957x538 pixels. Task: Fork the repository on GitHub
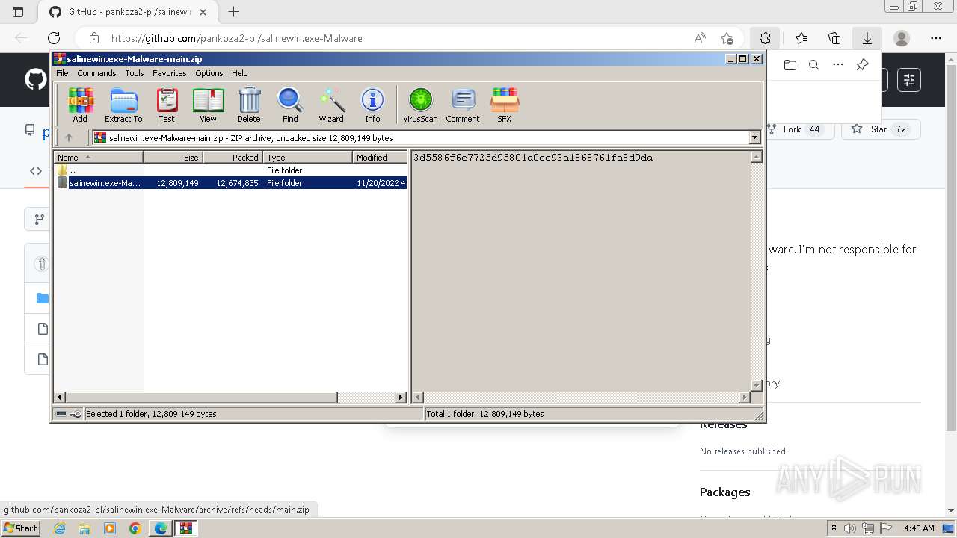[801, 129]
